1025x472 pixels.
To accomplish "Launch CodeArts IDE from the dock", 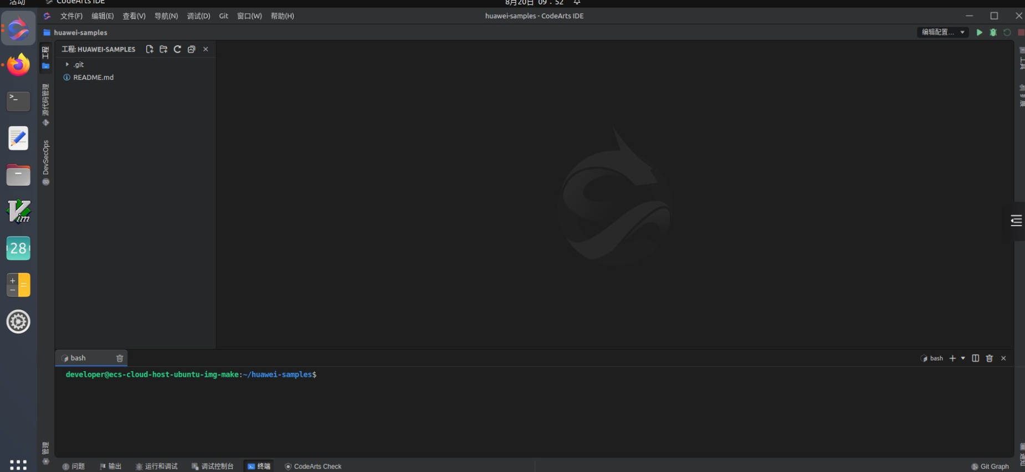I will [18, 28].
